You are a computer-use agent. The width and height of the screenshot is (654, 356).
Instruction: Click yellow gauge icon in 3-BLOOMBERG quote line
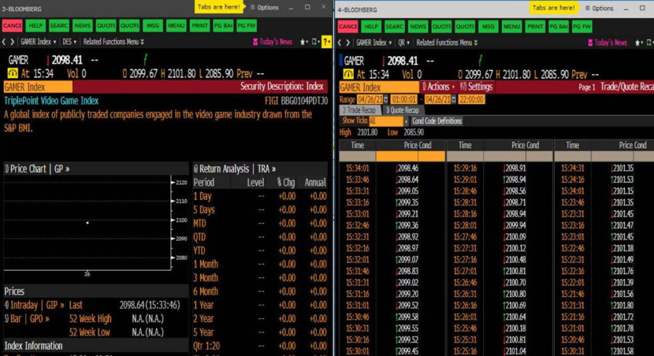[12, 74]
